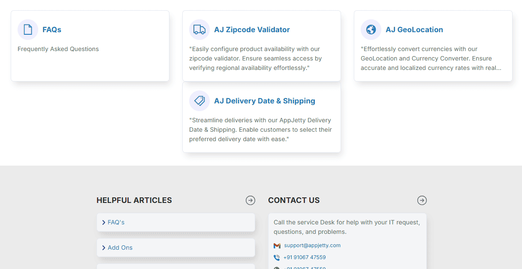Click the arrow icon beside Helpful Articles

(x=250, y=200)
